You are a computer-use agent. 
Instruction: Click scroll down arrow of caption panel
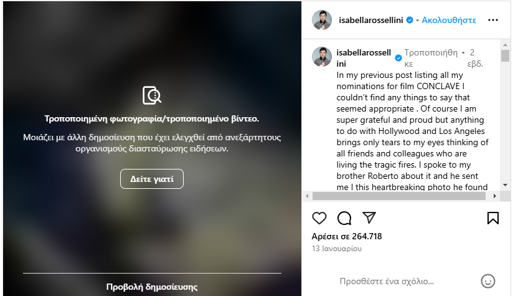[505, 185]
